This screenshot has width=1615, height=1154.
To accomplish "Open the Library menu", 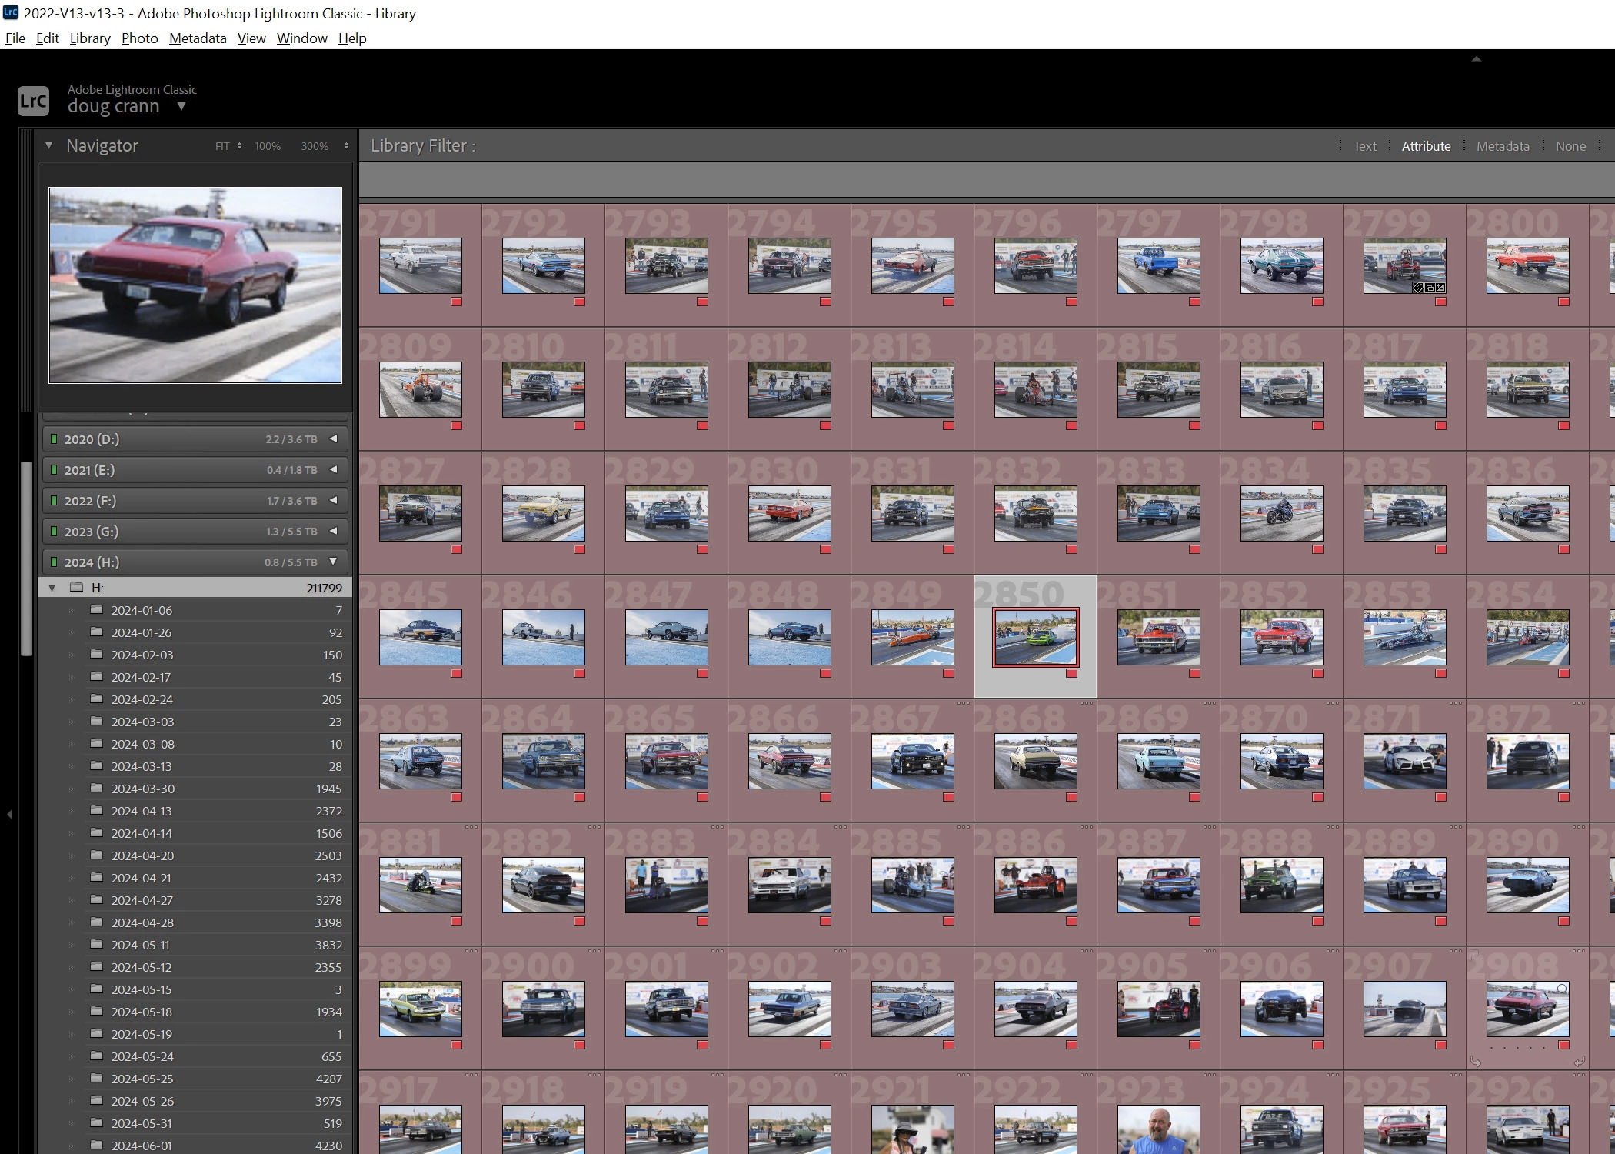I will (x=90, y=38).
